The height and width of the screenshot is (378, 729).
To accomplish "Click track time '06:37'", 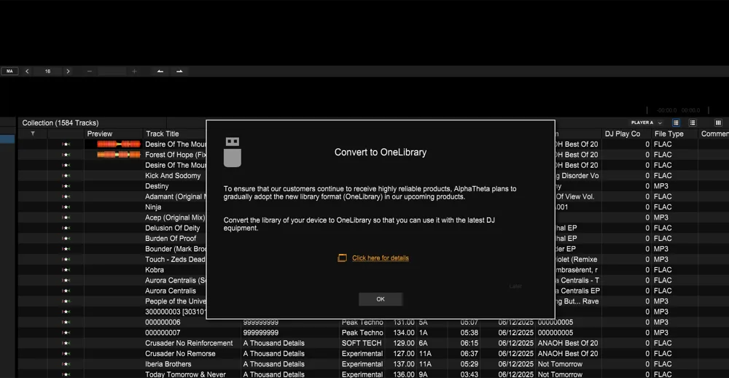I will [469, 354].
